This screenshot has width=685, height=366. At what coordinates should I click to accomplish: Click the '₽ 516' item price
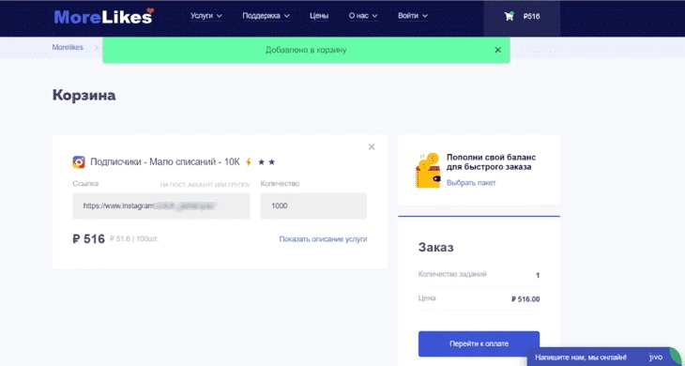click(x=89, y=239)
